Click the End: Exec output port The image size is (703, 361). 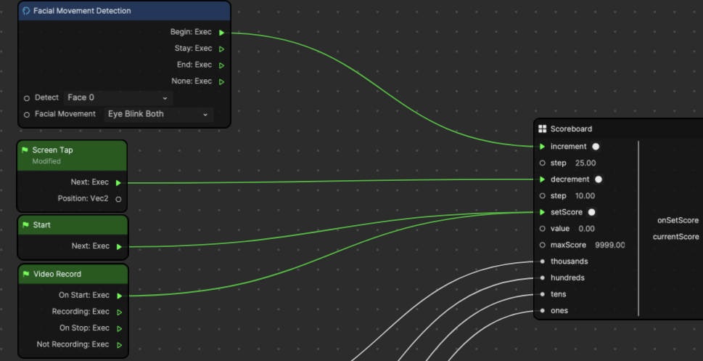click(221, 65)
